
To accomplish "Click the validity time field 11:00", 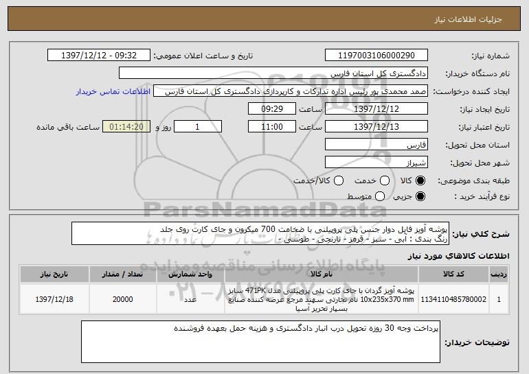I will tap(272, 127).
